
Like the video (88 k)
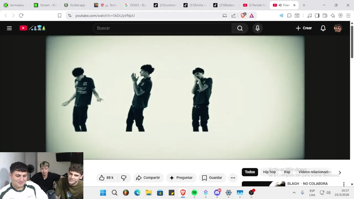(x=106, y=178)
